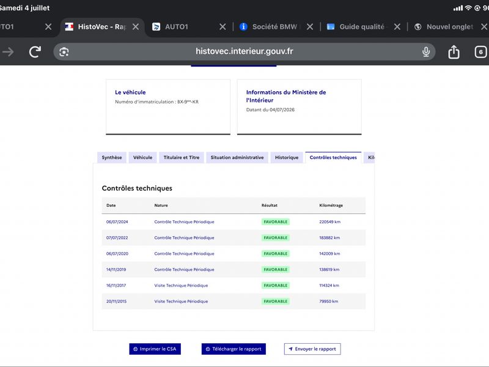Tap the forward navigation arrow
489x367 pixels.
point(8,52)
